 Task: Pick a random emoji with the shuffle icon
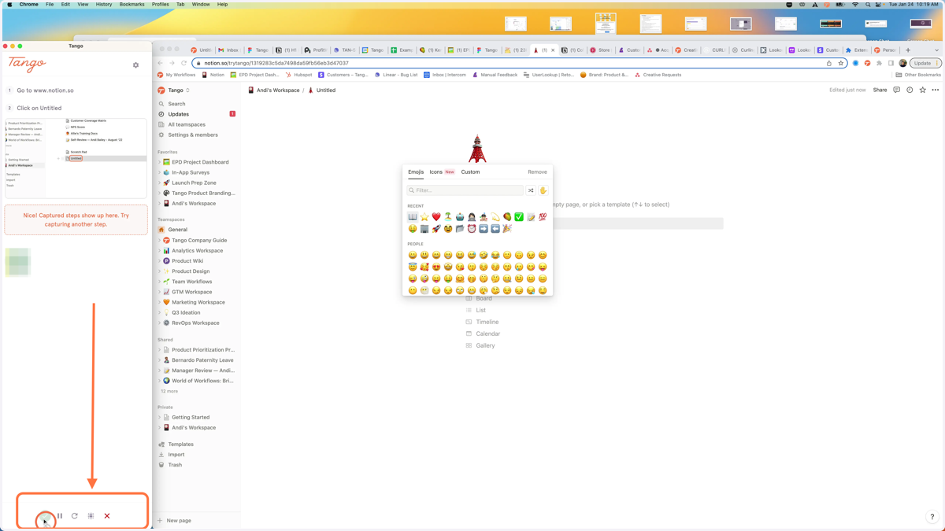[x=531, y=190]
